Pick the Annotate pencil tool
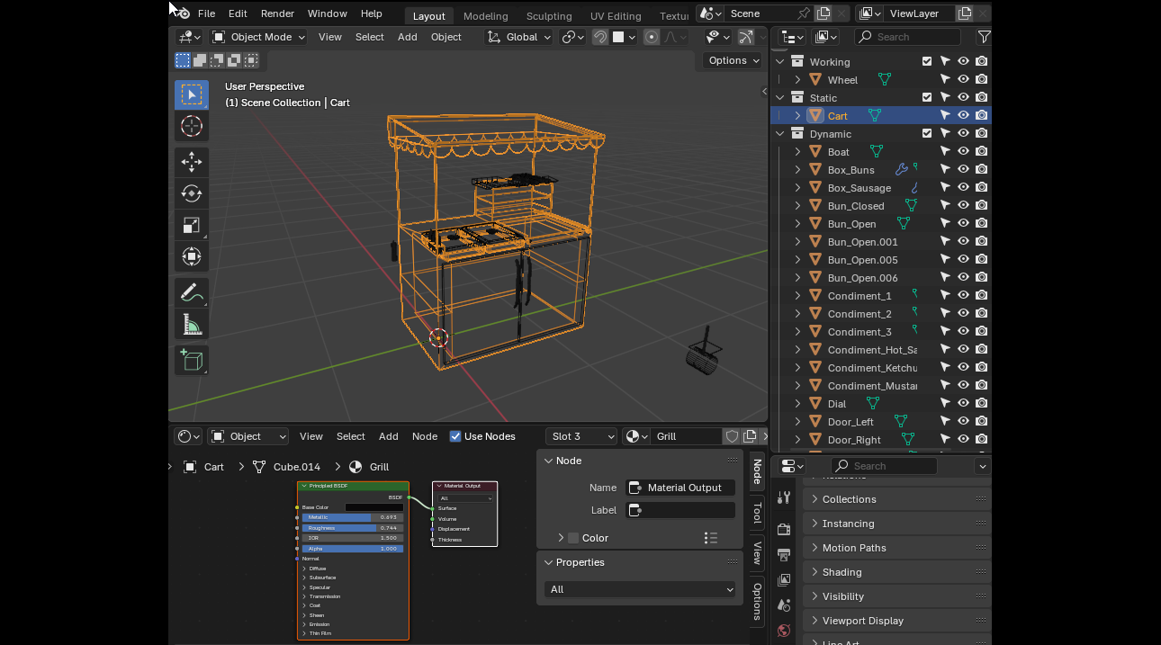This screenshot has width=1161, height=645. pyautogui.click(x=191, y=292)
